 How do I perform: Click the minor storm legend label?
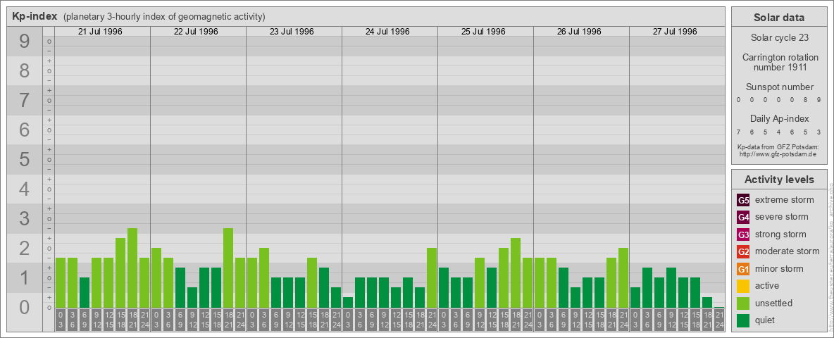779,269
